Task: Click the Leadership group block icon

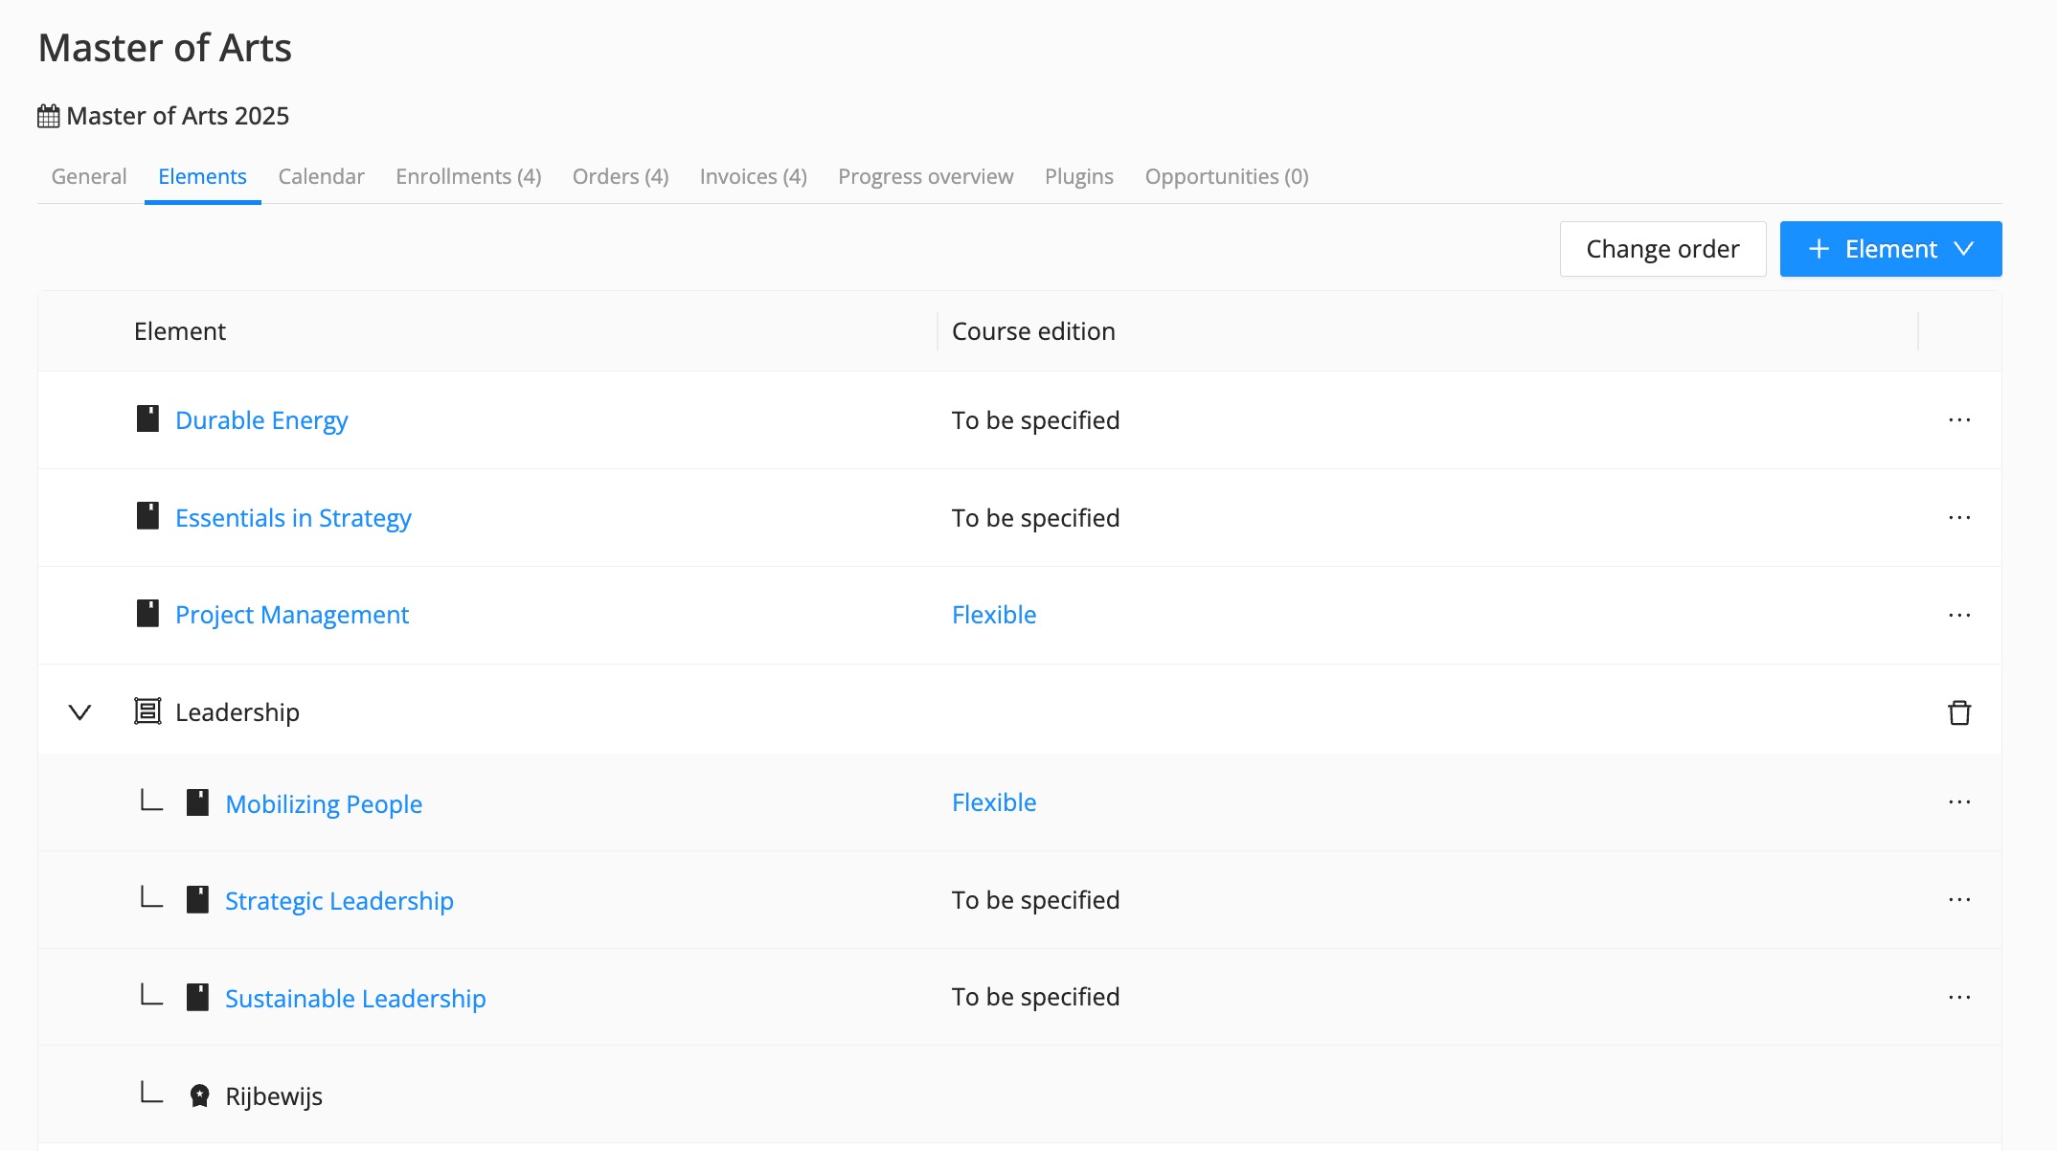Action: (147, 711)
